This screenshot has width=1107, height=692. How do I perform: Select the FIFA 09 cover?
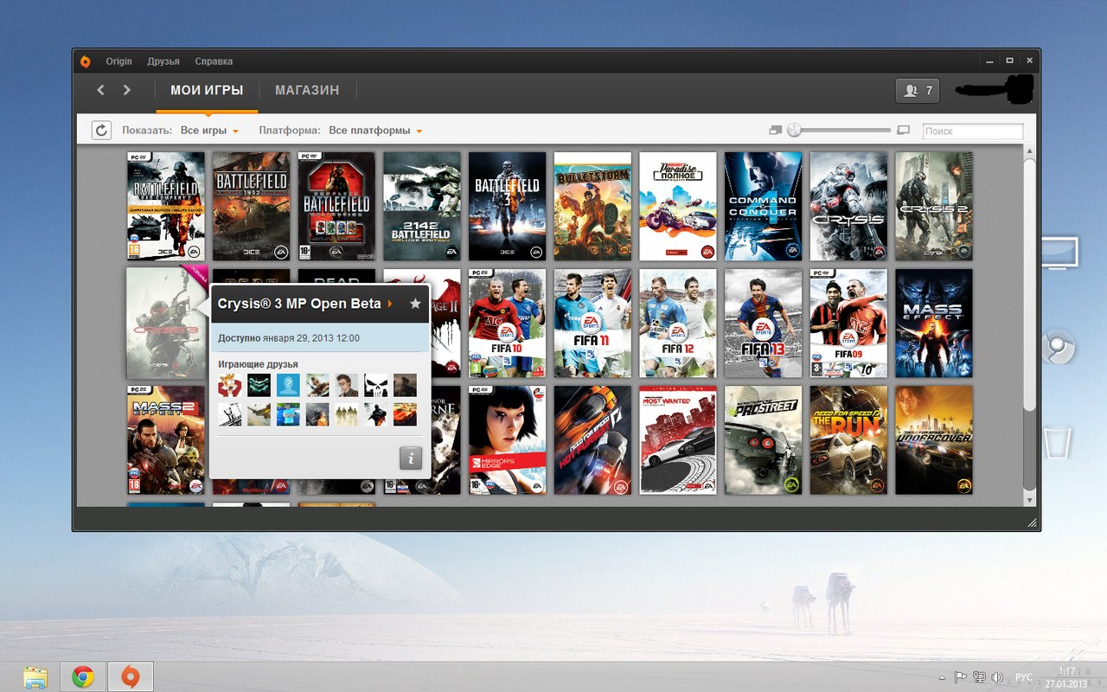(849, 323)
